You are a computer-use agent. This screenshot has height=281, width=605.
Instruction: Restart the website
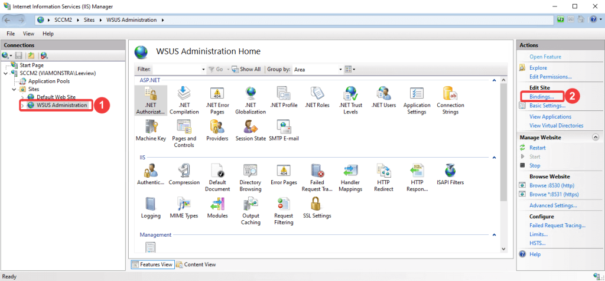538,148
